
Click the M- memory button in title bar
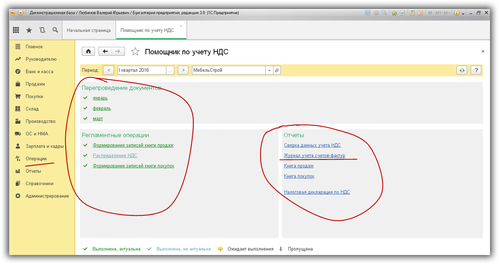(446, 13)
